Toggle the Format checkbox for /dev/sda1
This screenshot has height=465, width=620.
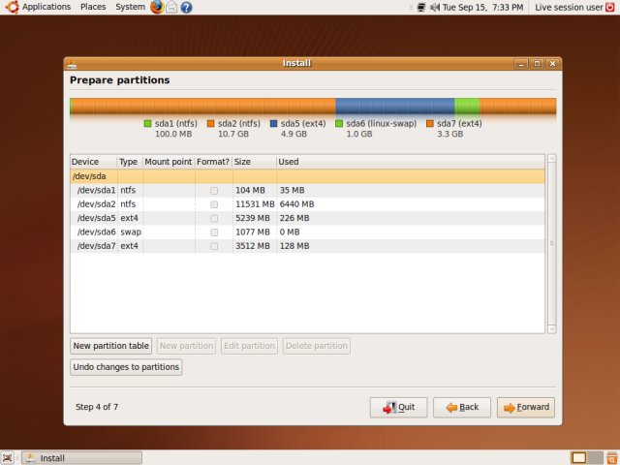214,191
